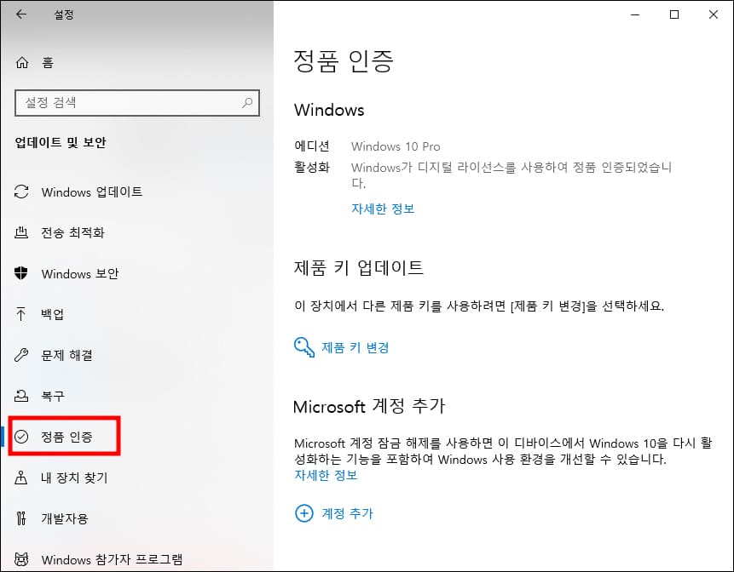Click the 전송 최적화 icon
The width and height of the screenshot is (734, 572).
click(21, 232)
